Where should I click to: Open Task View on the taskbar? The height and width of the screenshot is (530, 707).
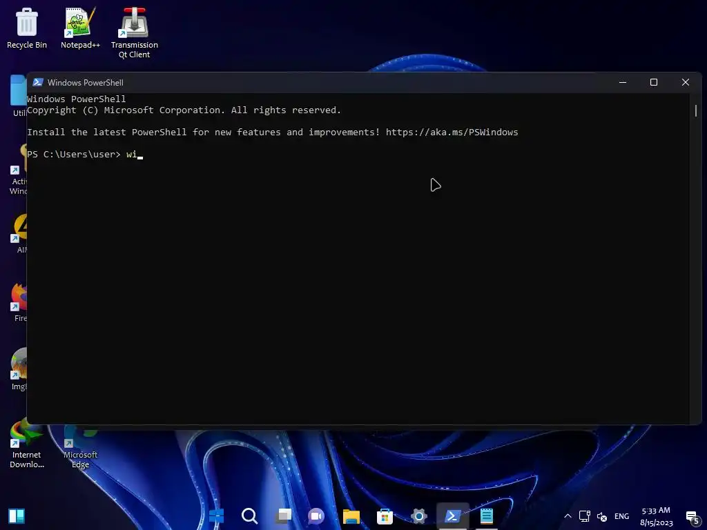point(284,516)
